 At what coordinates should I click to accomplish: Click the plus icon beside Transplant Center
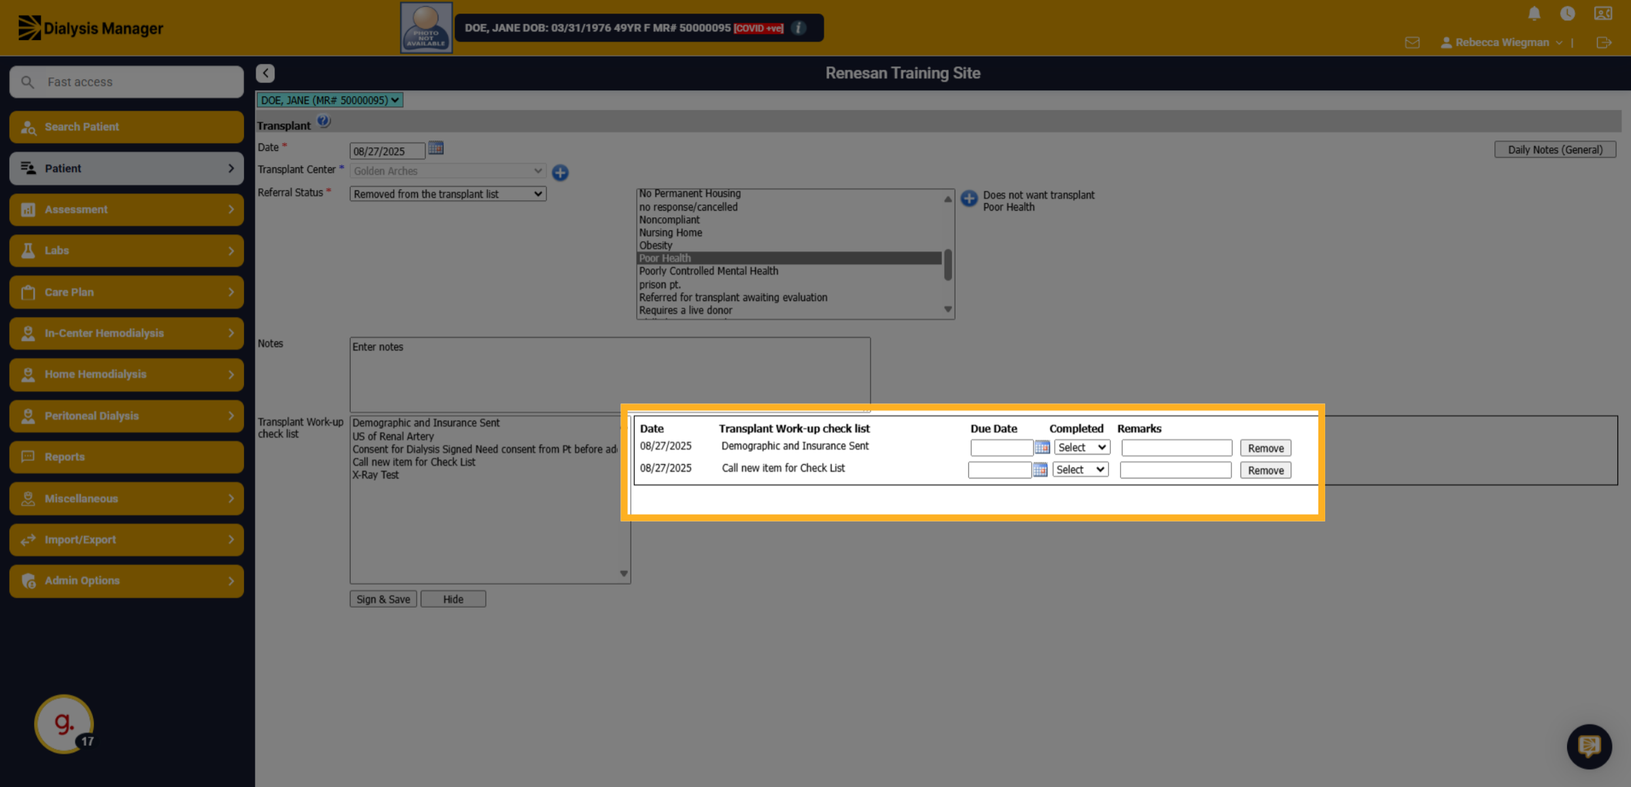(560, 172)
